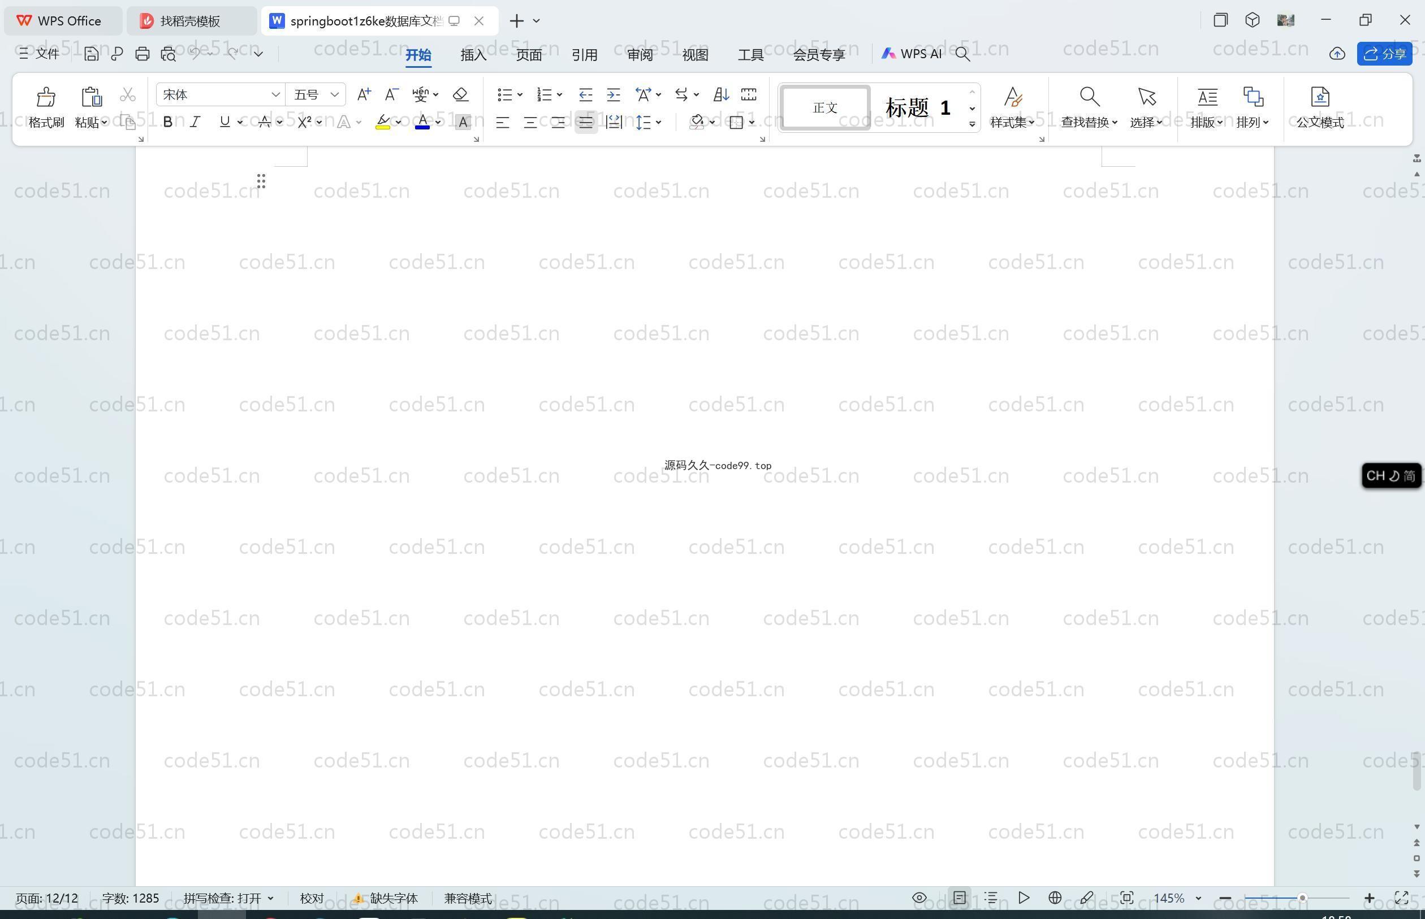
Task: Click the Paste (粘贴) clipboard icon
Action: tap(90, 96)
